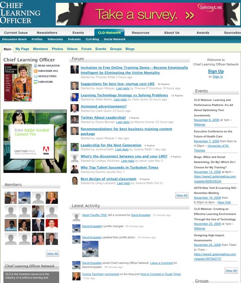241x283 pixels.
Task: Open November 19, 2008 event date link
Action: tap(207, 198)
